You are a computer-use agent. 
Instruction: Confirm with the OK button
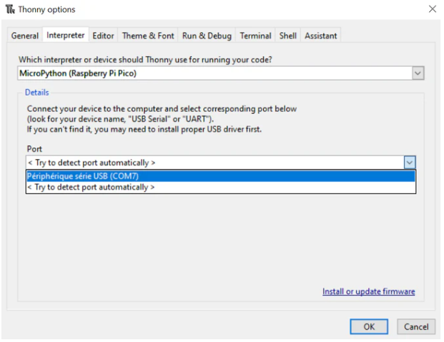coord(369,327)
